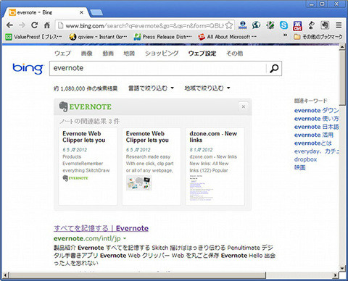348x281 pixels.
Task: Expand 言語で絞り込む dropdown
Action: pyautogui.click(x=151, y=88)
